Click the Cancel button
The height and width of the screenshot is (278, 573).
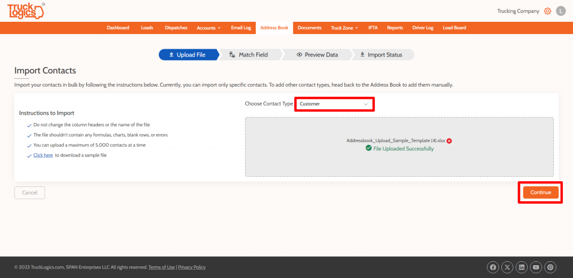tap(30, 192)
